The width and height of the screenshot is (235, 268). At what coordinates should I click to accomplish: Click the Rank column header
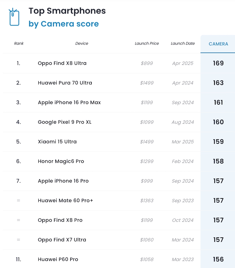[x=19, y=43]
